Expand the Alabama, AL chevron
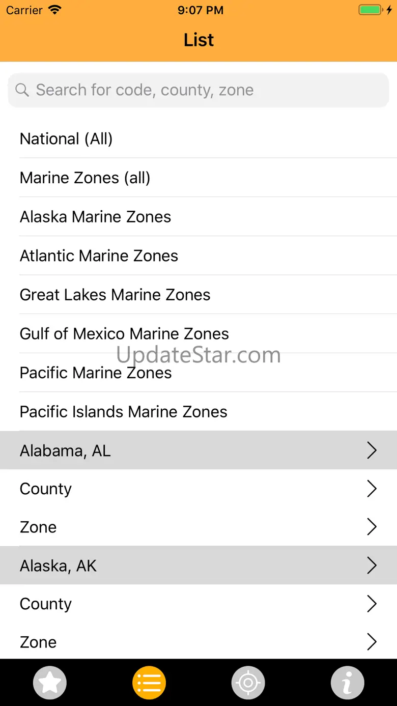 [x=372, y=450]
